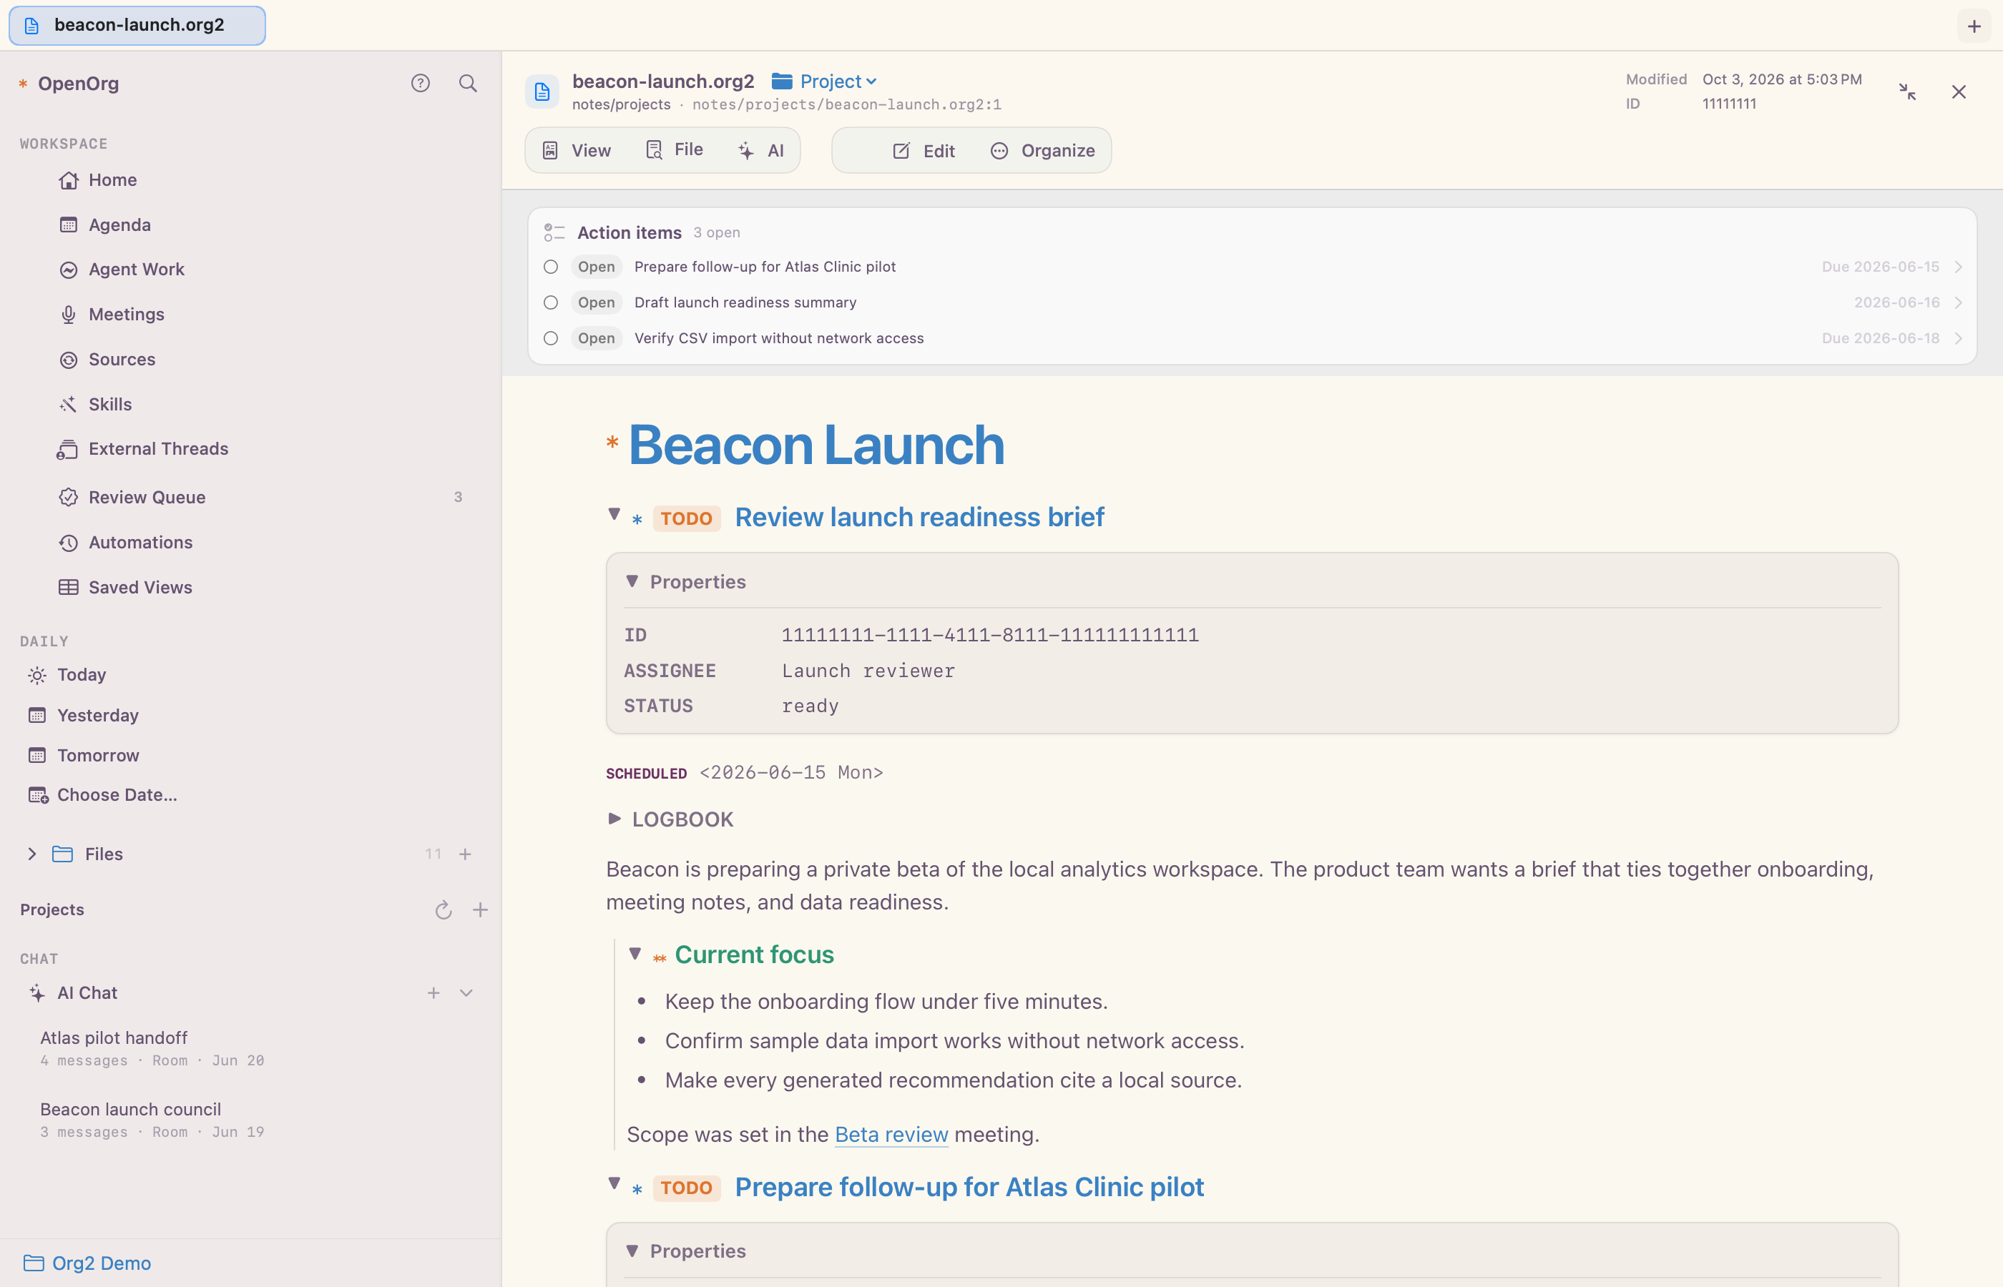Screen dimensions: 2003x1287
Task: Follow the Beta review link
Action: tap(891, 1135)
